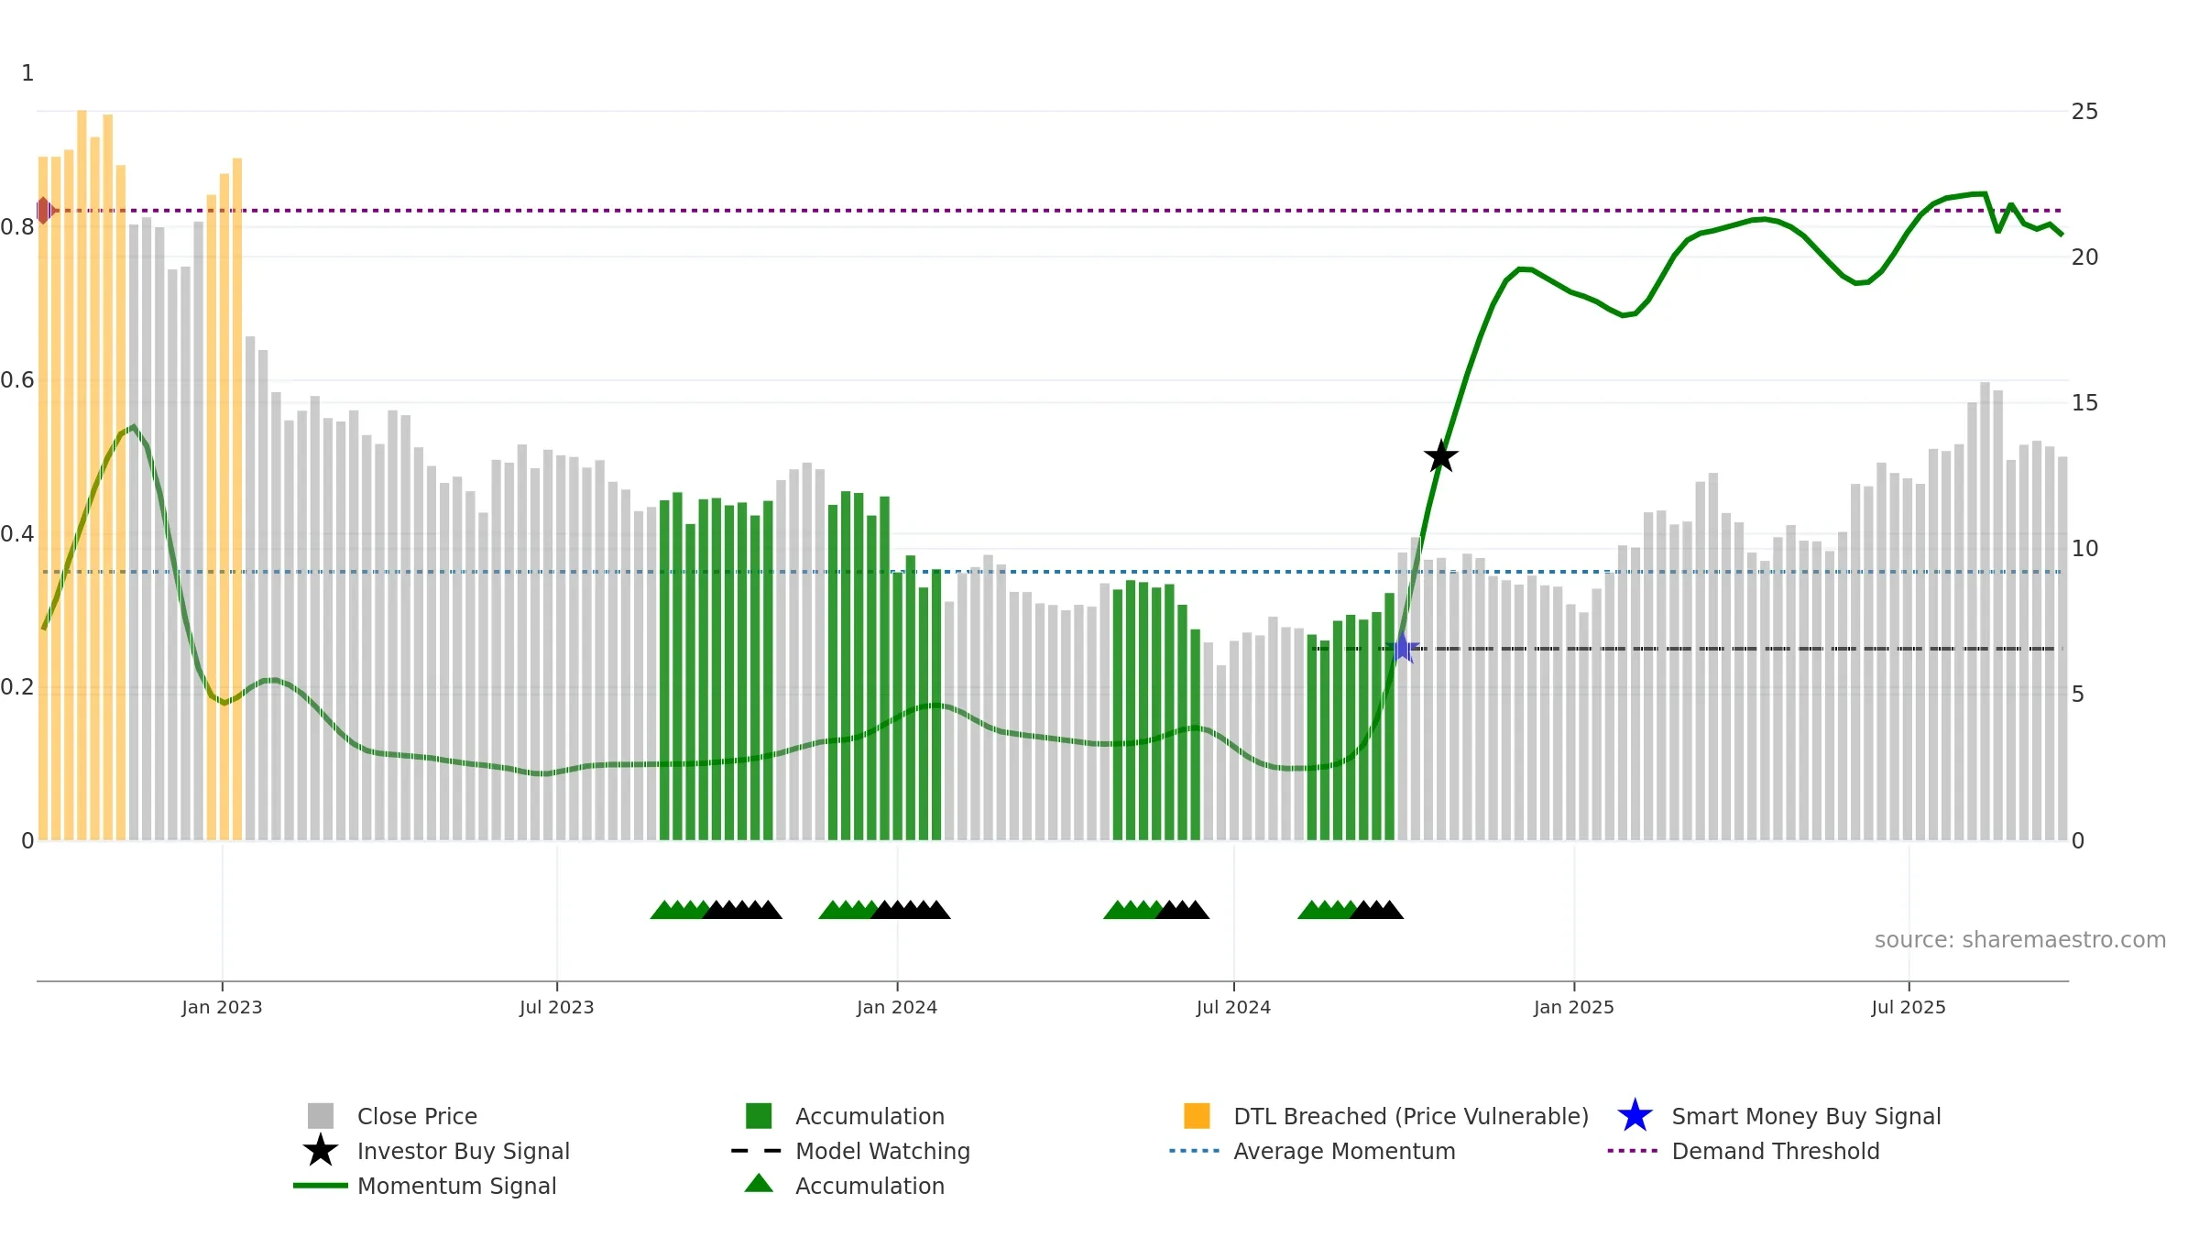Click the black Investor Buy Signal star on chart
The image size is (2199, 1237).
(x=1440, y=456)
